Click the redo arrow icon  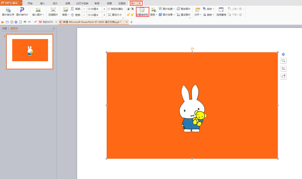tap(30, 22)
